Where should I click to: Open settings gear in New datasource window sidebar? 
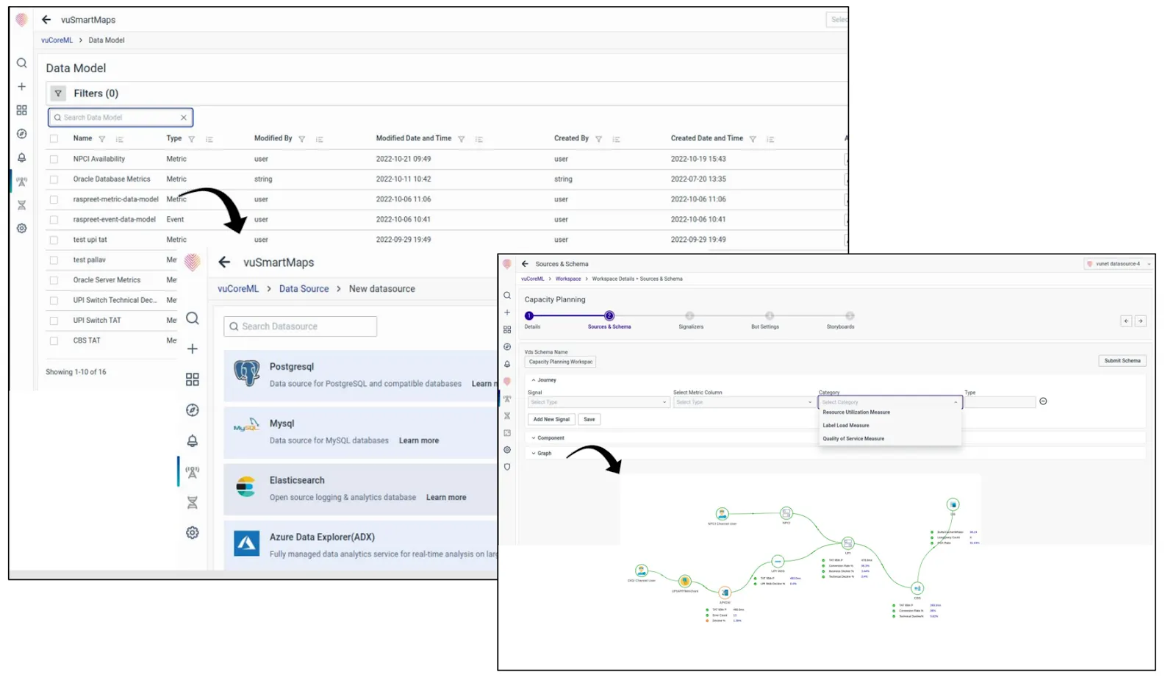(193, 532)
